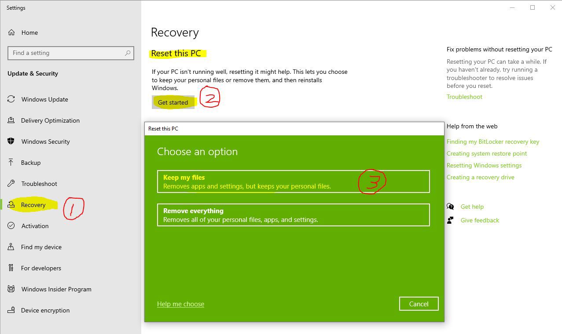Navigate to Home in Settings
Image resolution: width=562 pixels, height=334 pixels.
[29, 33]
